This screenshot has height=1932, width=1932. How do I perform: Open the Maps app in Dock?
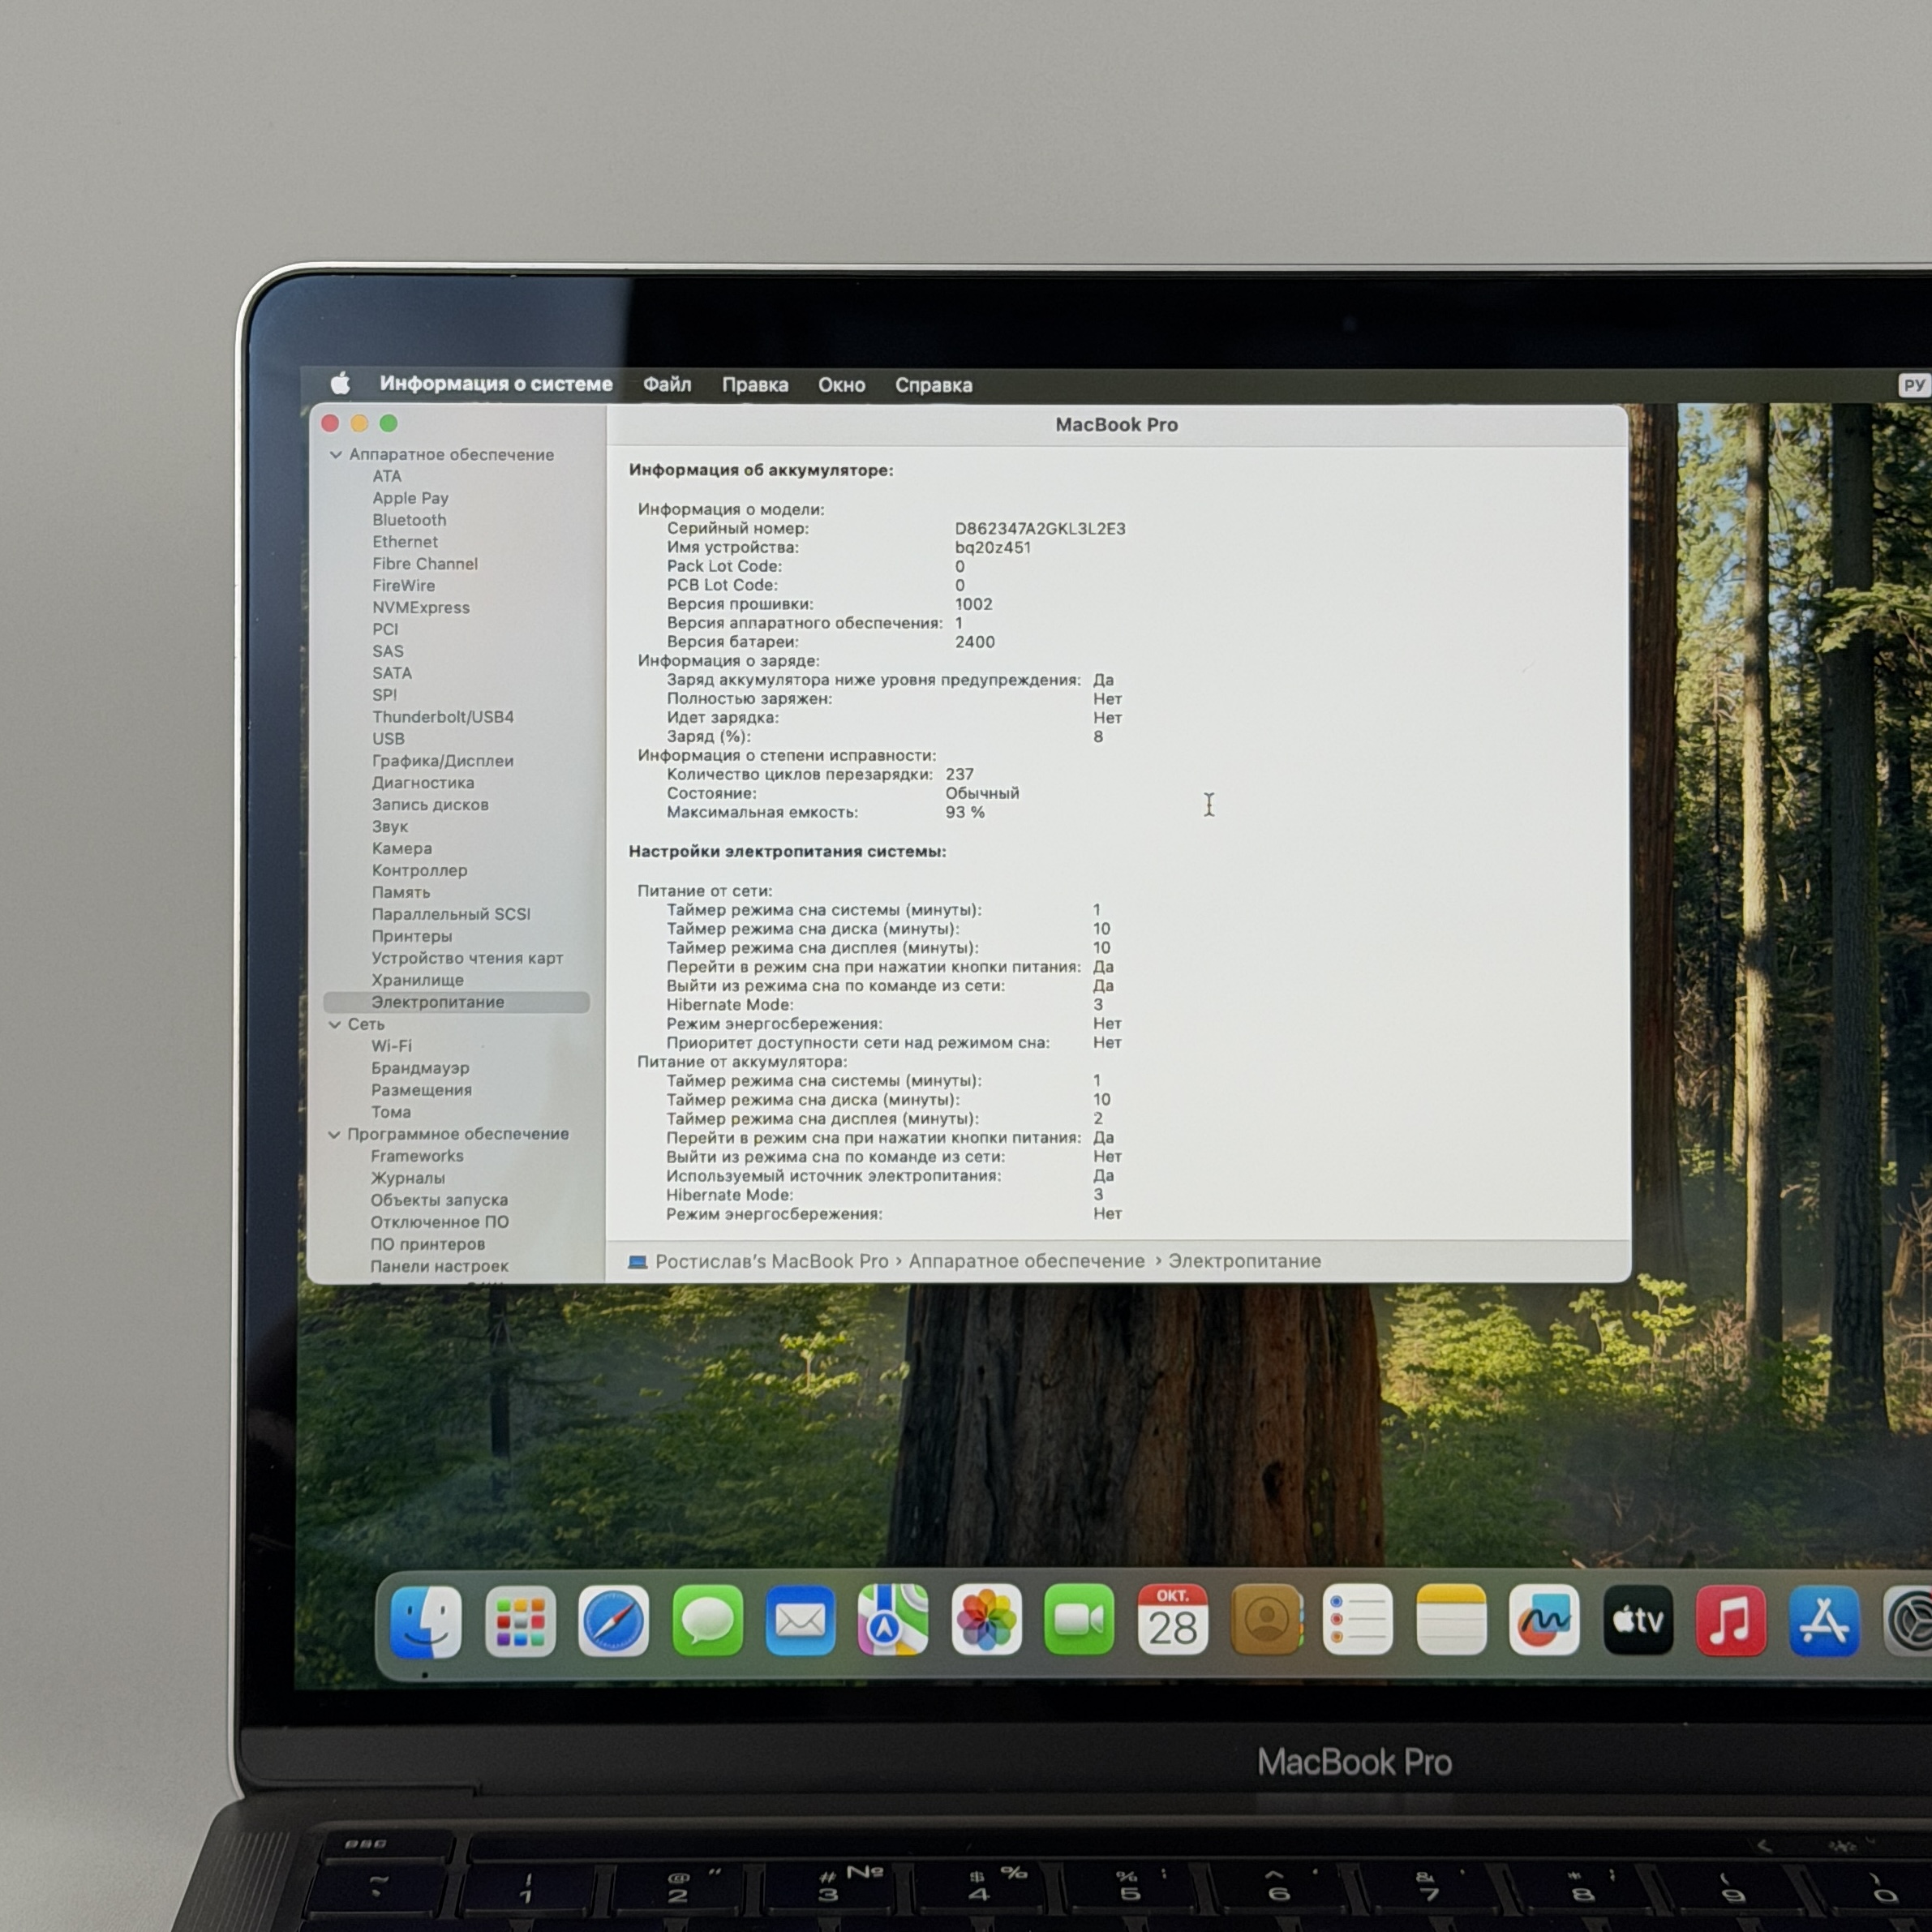point(892,1620)
